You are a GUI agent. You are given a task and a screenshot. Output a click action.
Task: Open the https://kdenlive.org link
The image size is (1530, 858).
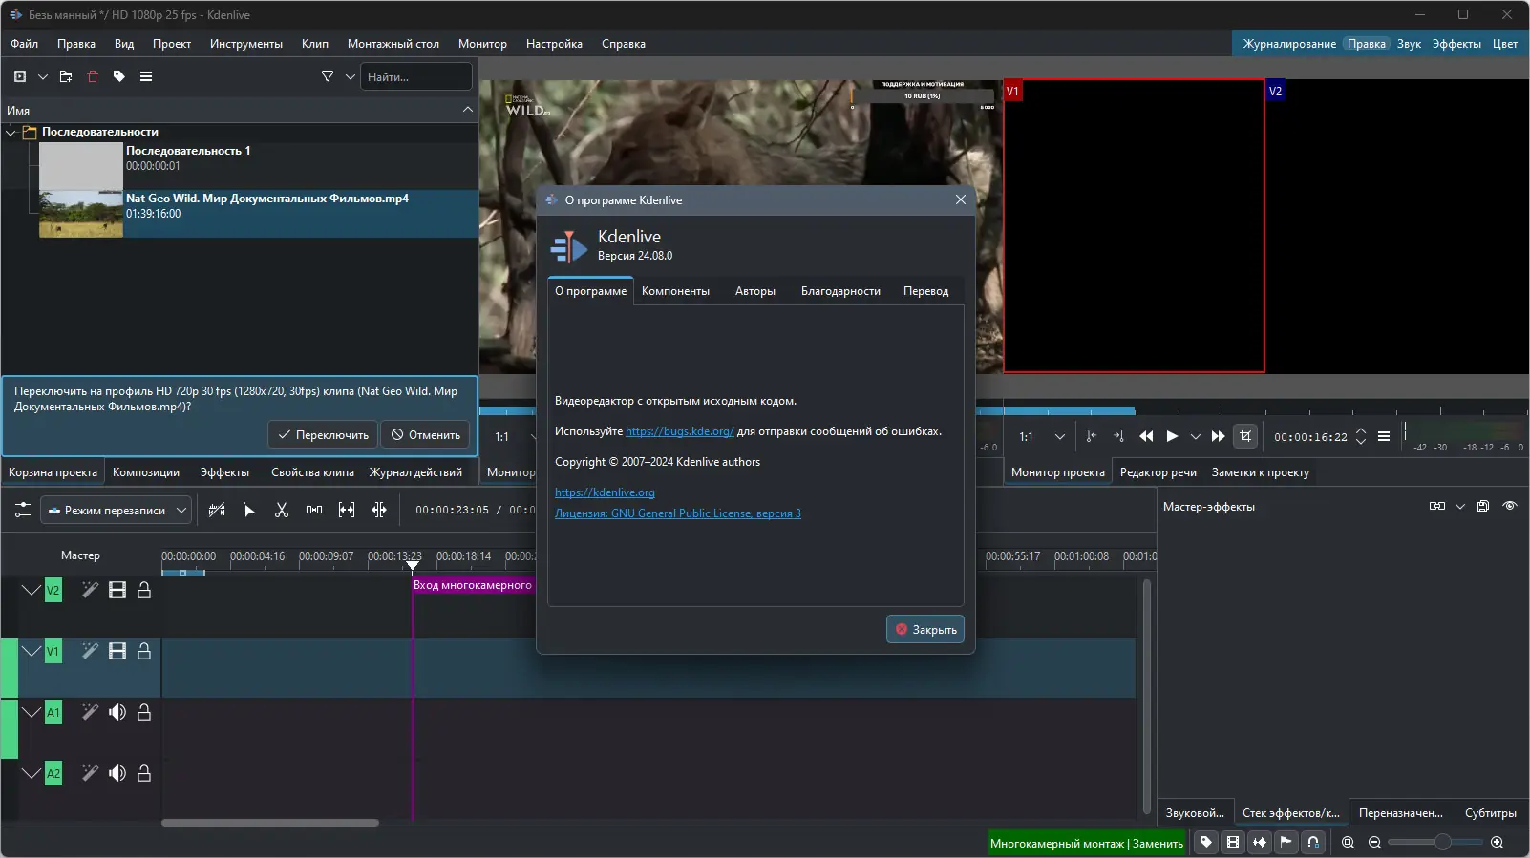pos(605,492)
